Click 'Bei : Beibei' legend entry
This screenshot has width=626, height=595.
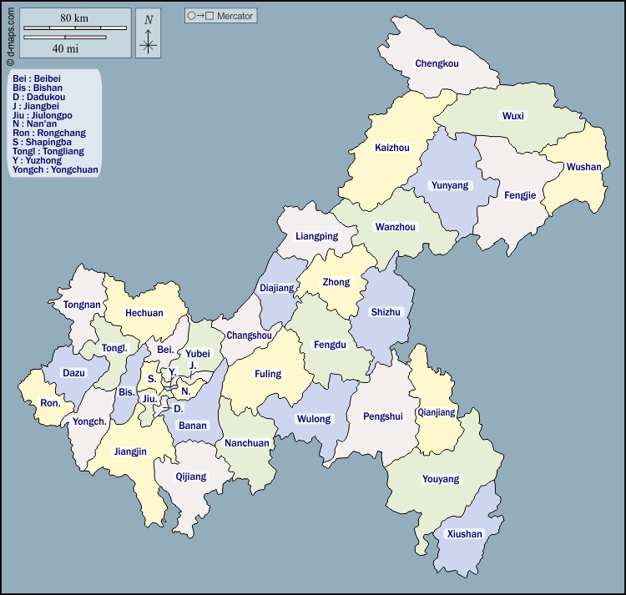click(37, 78)
